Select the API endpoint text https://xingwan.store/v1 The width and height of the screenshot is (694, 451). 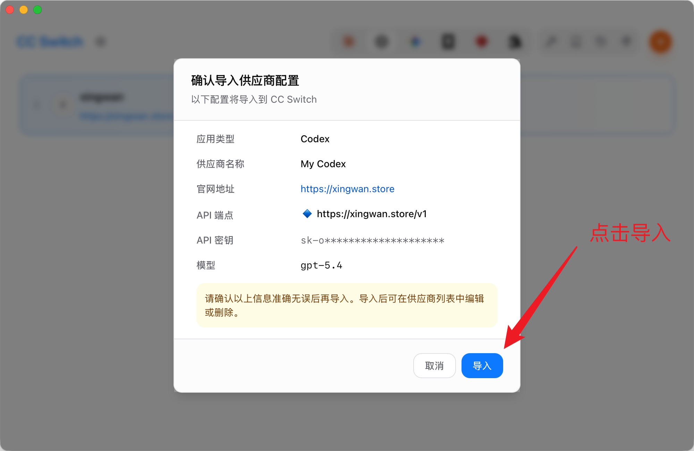coord(372,214)
